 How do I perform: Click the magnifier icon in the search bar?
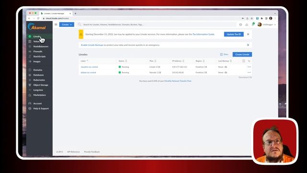click(80, 25)
